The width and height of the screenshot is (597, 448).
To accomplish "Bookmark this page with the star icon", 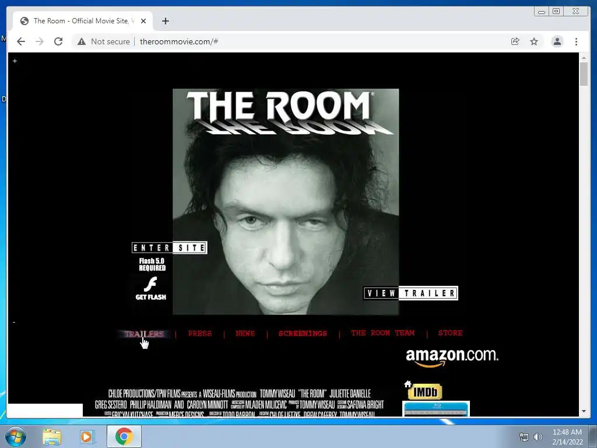I will click(534, 41).
